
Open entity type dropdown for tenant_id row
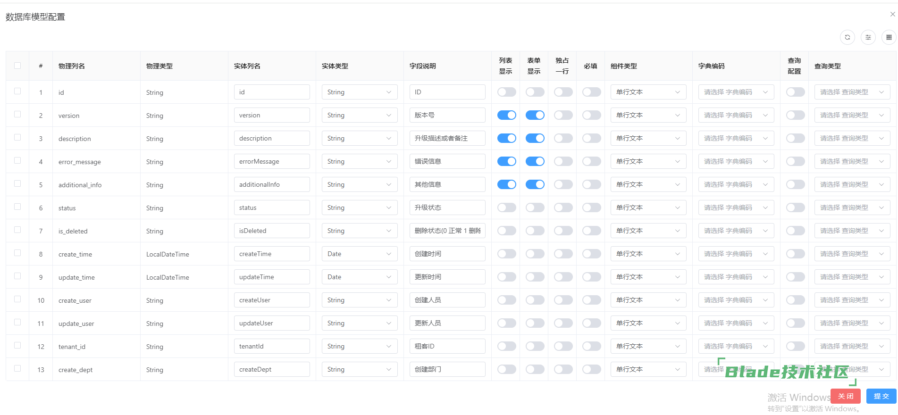[360, 346]
